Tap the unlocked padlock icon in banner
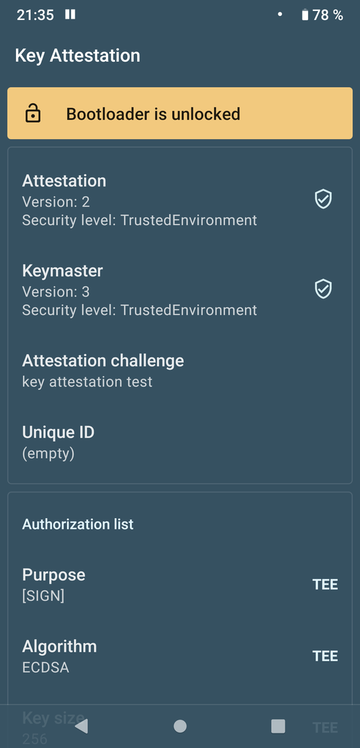The height and width of the screenshot is (748, 360). pos(33,114)
